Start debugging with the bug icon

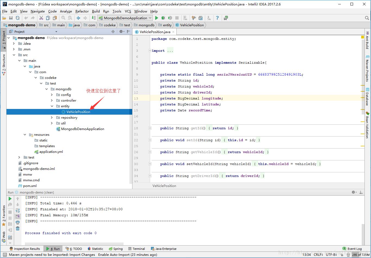pos(163,18)
